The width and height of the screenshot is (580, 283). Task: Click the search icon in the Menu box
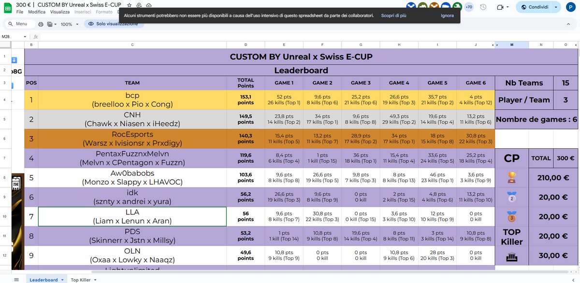click(10, 24)
